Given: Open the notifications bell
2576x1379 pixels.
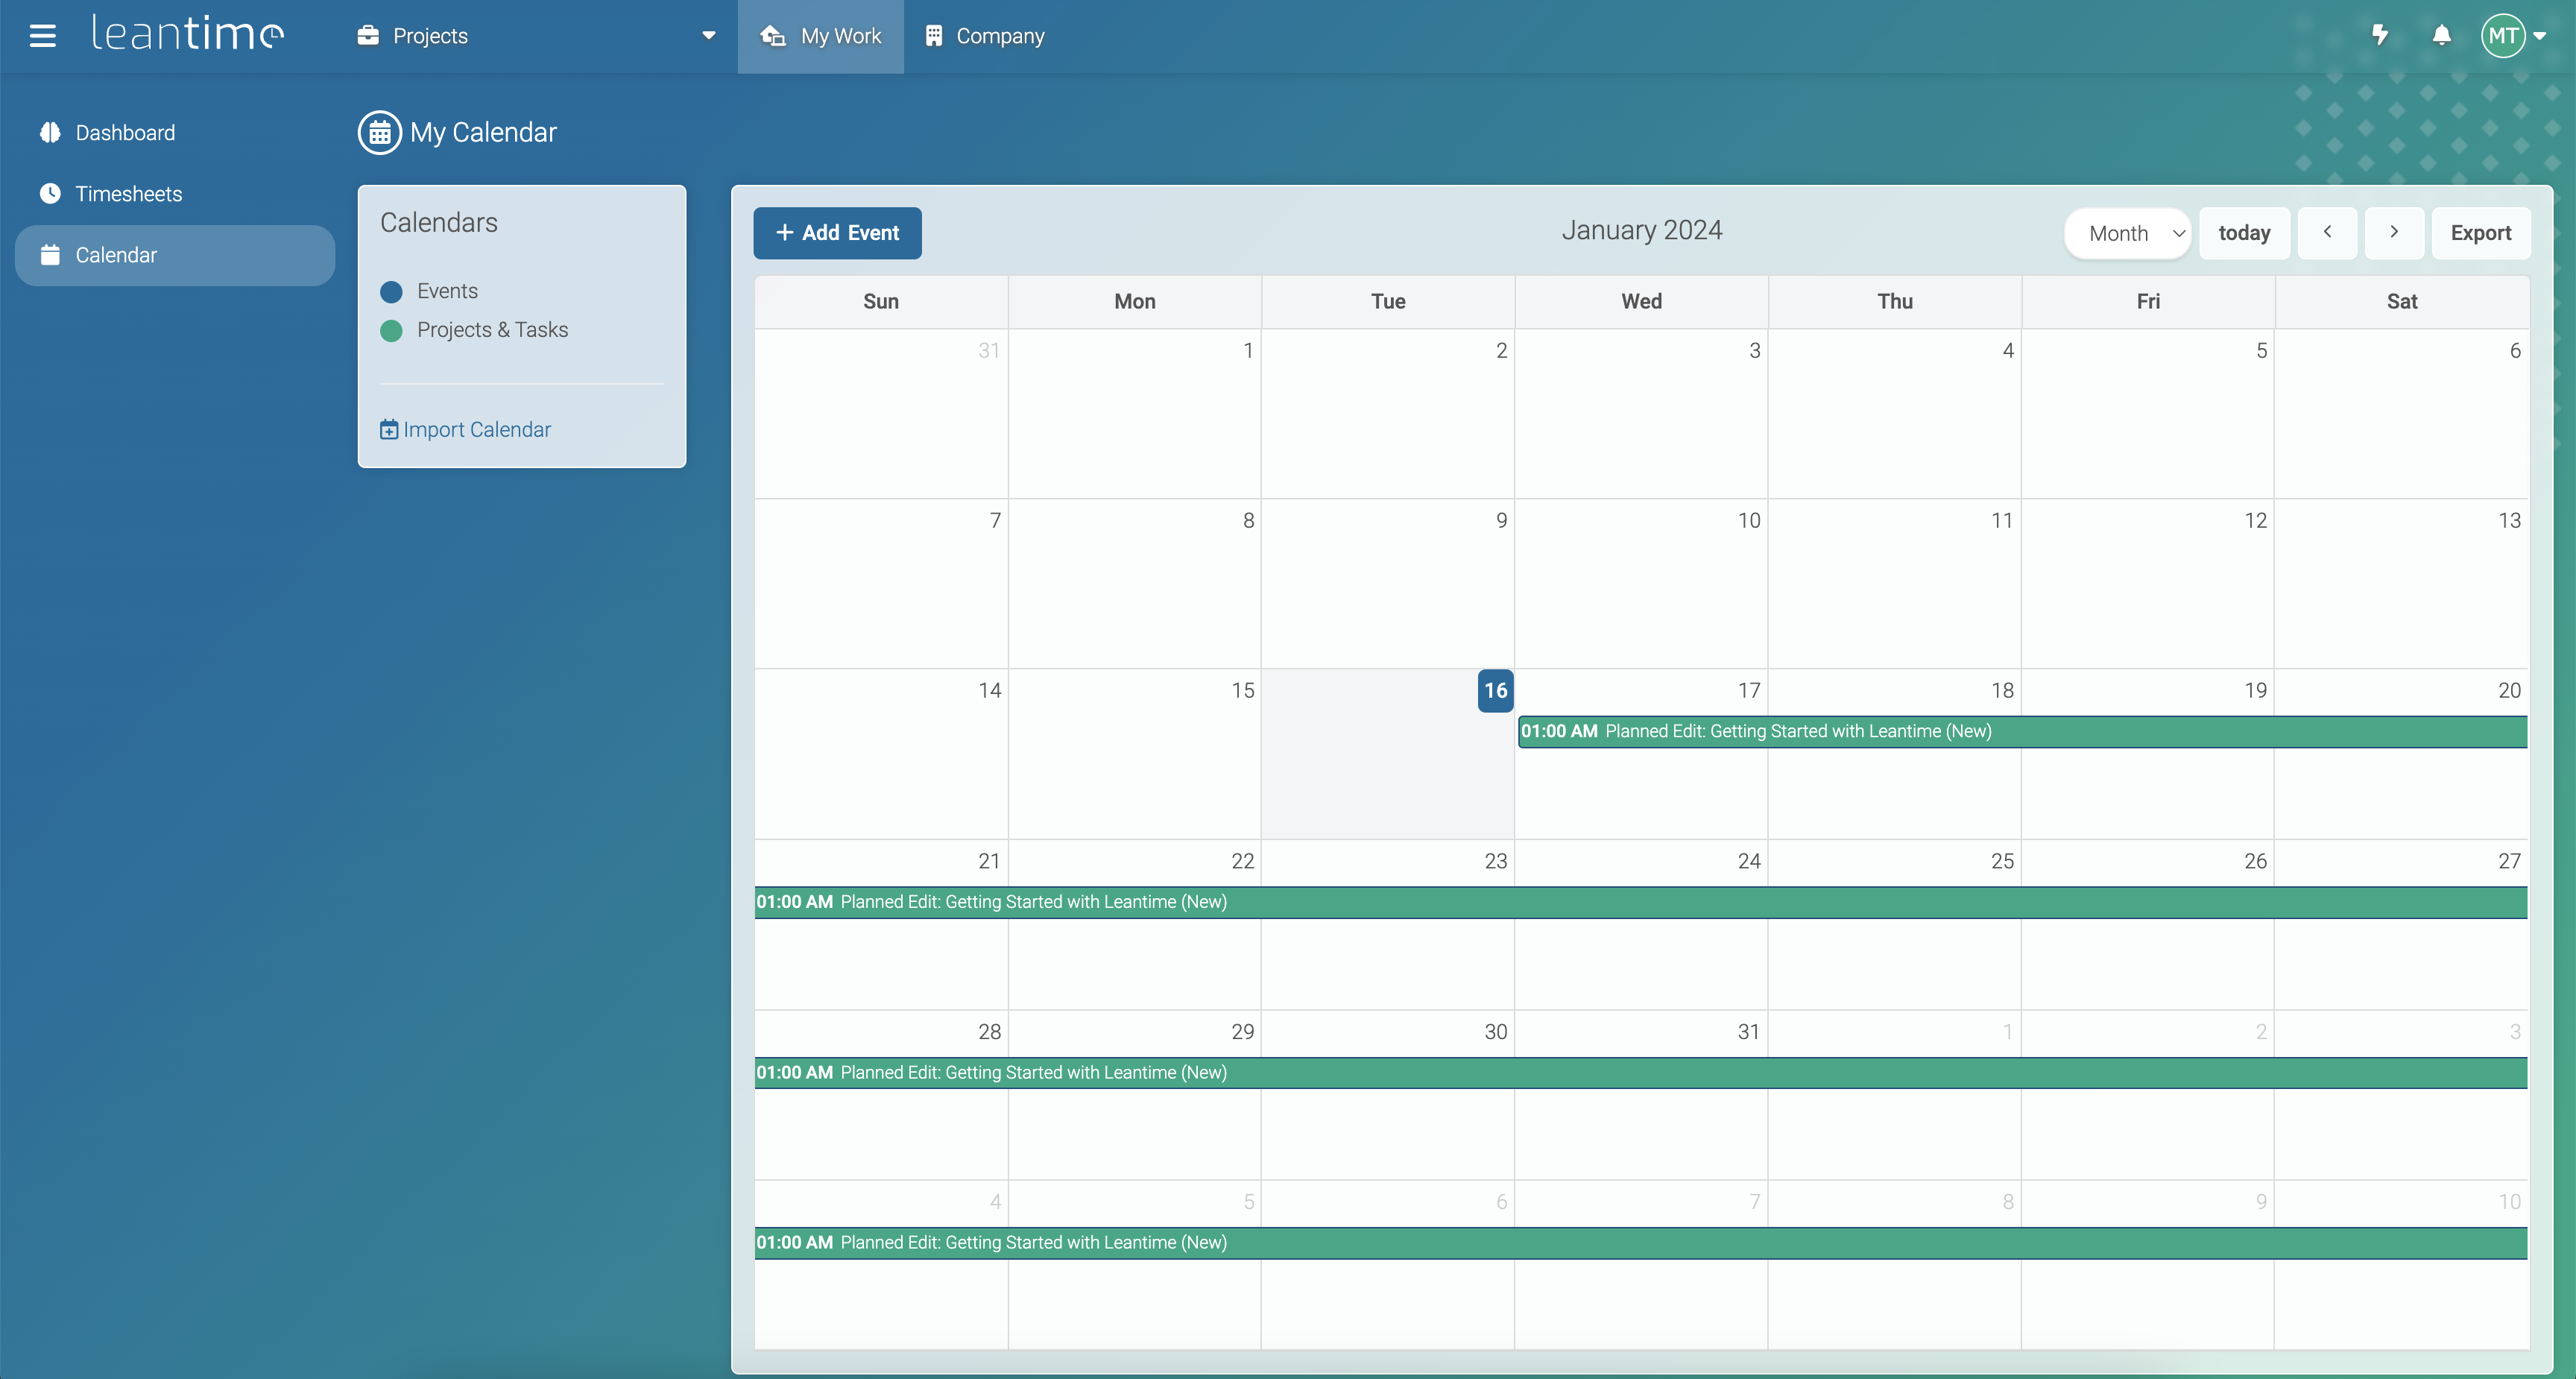Looking at the screenshot, I should (x=2441, y=35).
